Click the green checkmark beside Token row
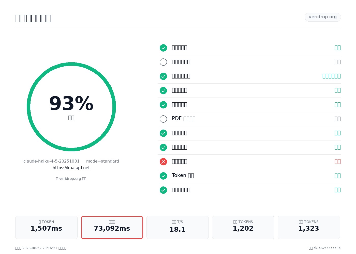This screenshot has width=356, height=254. pos(163,176)
